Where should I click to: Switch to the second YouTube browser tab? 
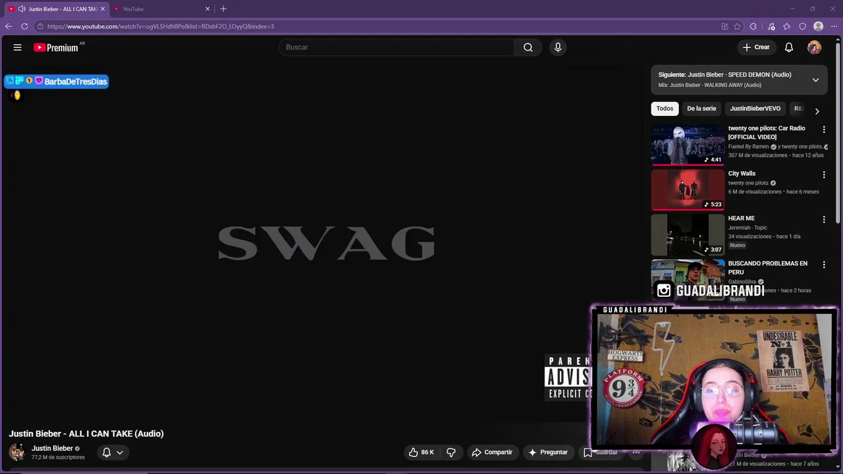161,9
